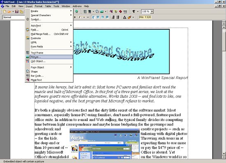Click the highlighter marker icon
This screenshot has height=163, width=226.
pos(129,17)
